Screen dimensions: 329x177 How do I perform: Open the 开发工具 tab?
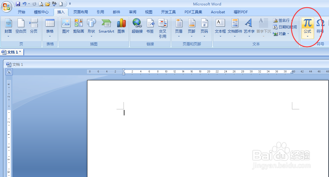point(168,12)
